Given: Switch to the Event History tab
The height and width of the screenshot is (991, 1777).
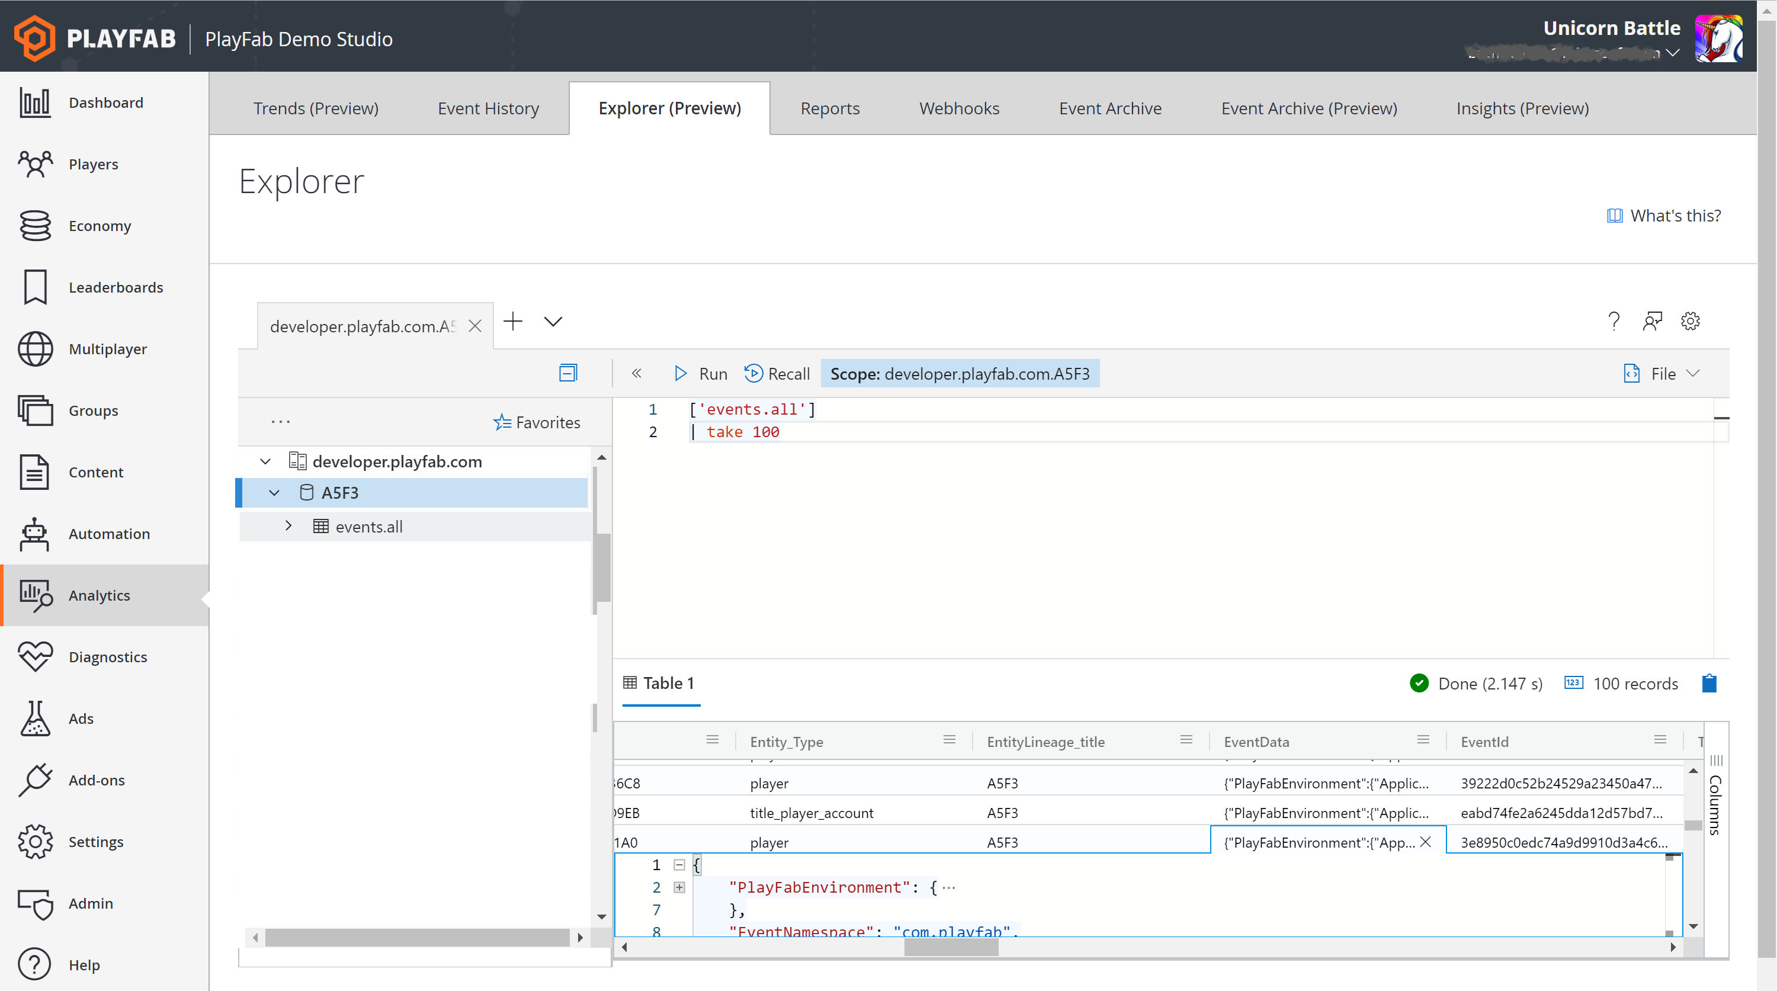Looking at the screenshot, I should 487,108.
